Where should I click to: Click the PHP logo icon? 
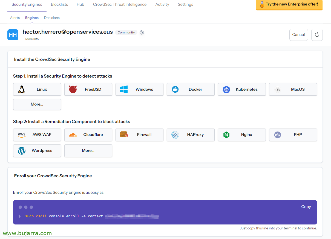click(x=278, y=135)
